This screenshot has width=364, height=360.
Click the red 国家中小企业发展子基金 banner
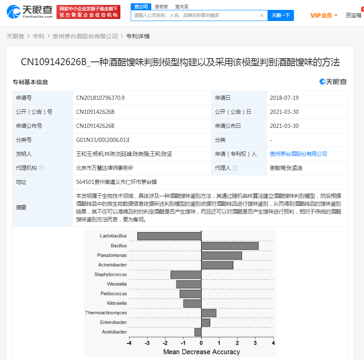pos(89,12)
